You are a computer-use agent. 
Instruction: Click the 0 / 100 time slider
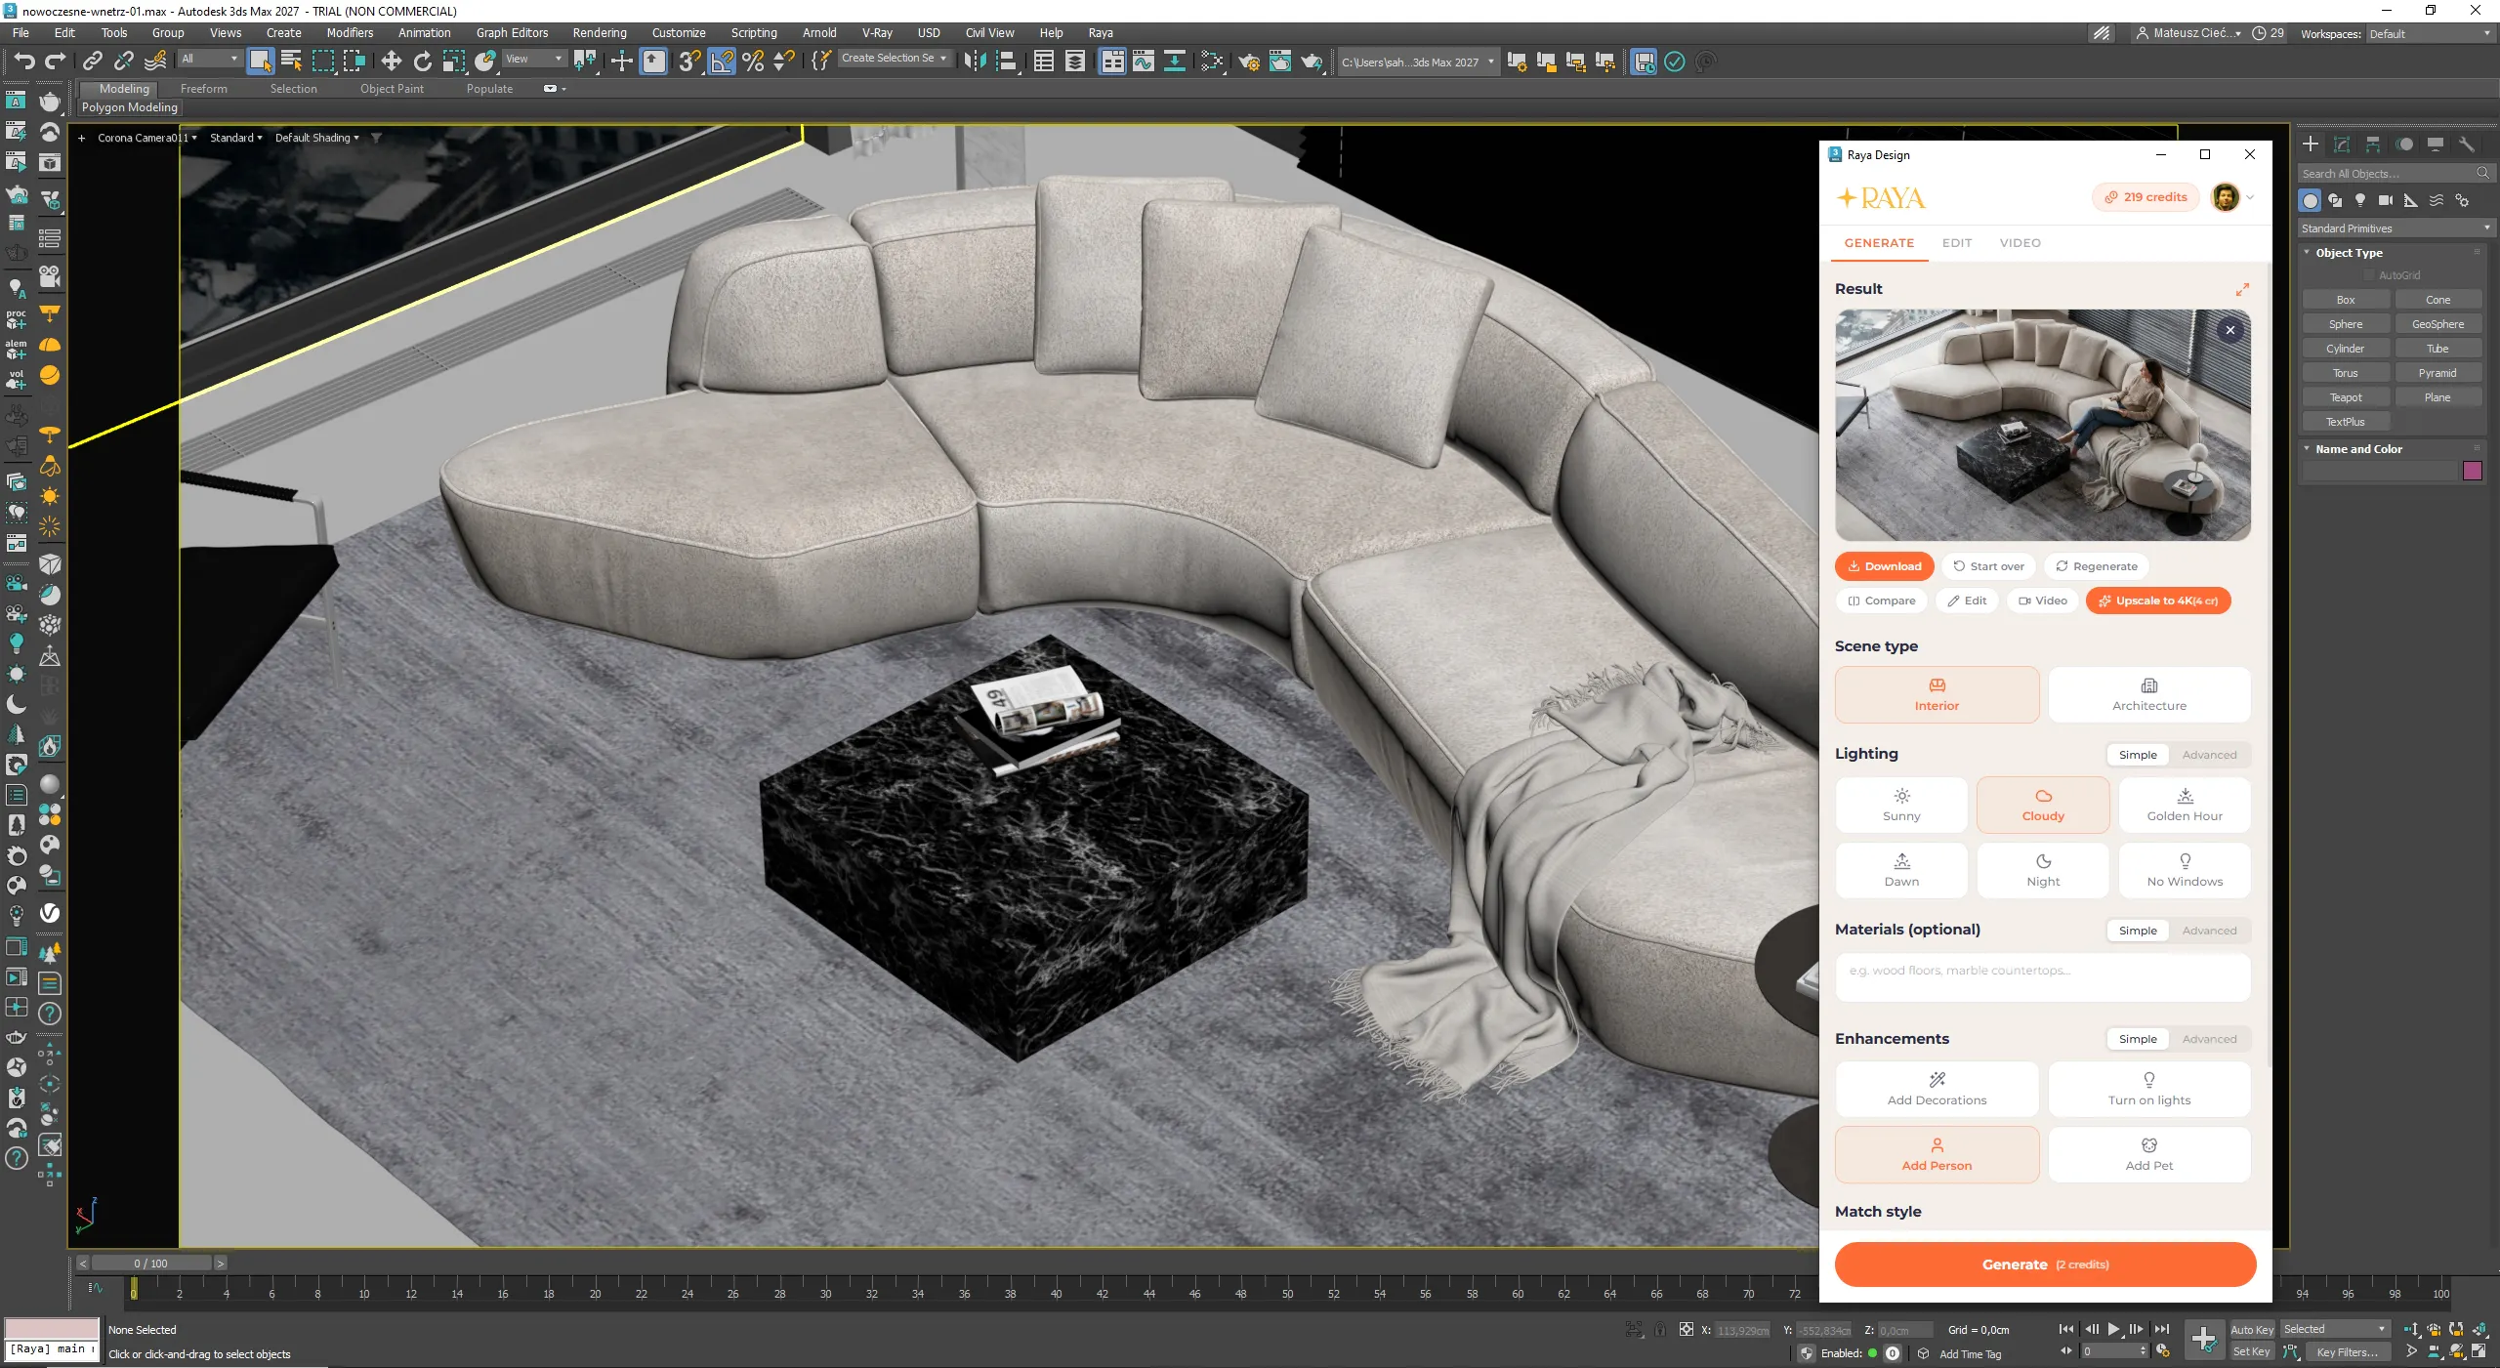tap(150, 1263)
